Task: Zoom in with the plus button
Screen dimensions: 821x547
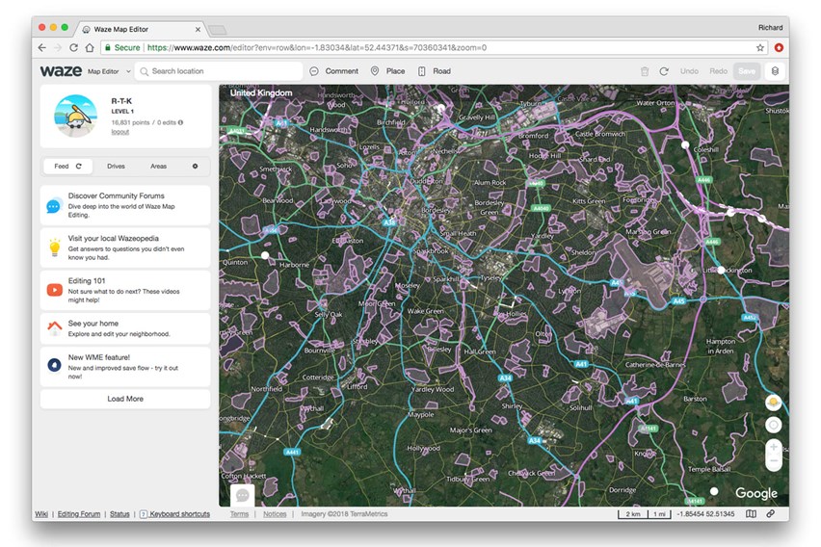Action: coord(773,448)
